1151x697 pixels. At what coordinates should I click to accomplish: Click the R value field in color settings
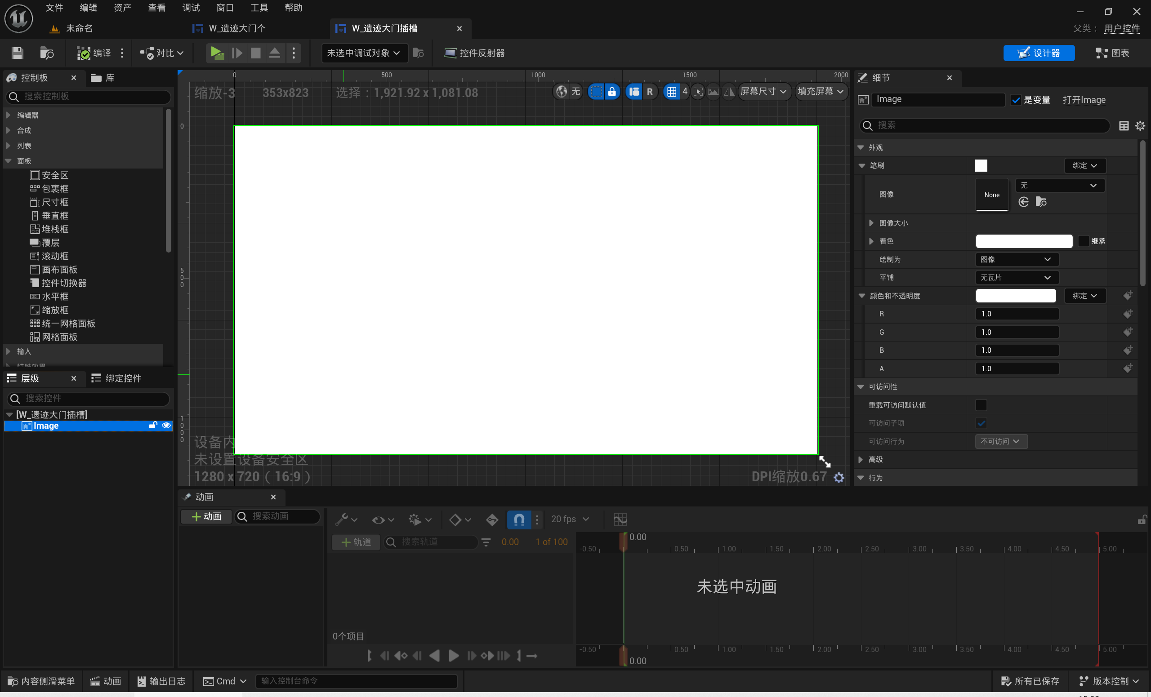(1017, 314)
